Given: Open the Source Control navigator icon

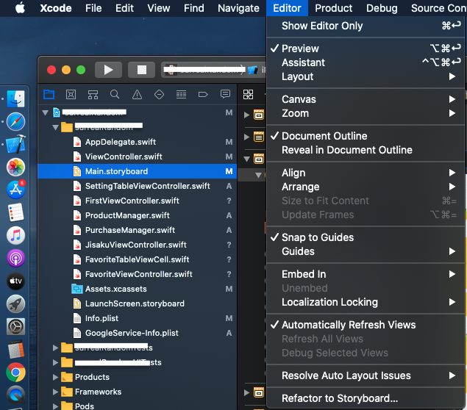Looking at the screenshot, I should (71, 95).
